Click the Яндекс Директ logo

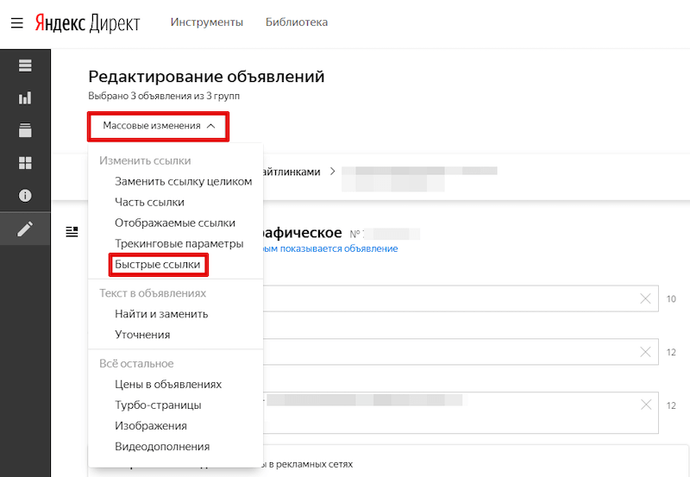87,22
